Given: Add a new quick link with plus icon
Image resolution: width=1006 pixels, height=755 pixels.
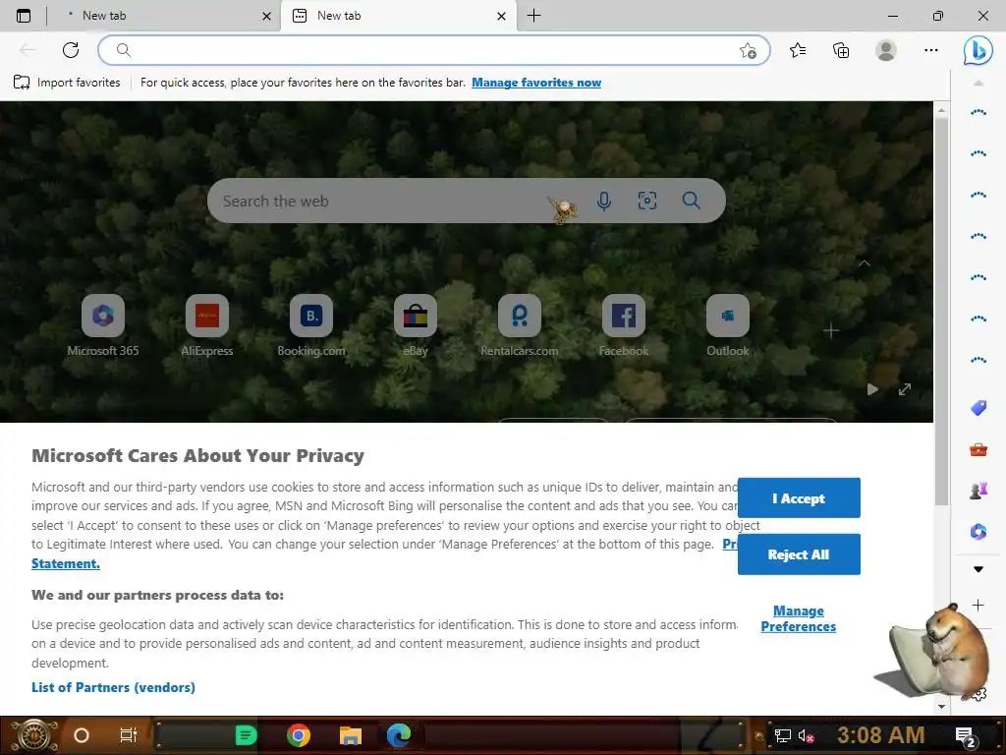Looking at the screenshot, I should tap(831, 330).
